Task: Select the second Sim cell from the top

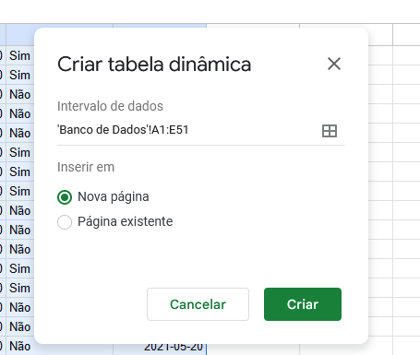Action: (20, 75)
